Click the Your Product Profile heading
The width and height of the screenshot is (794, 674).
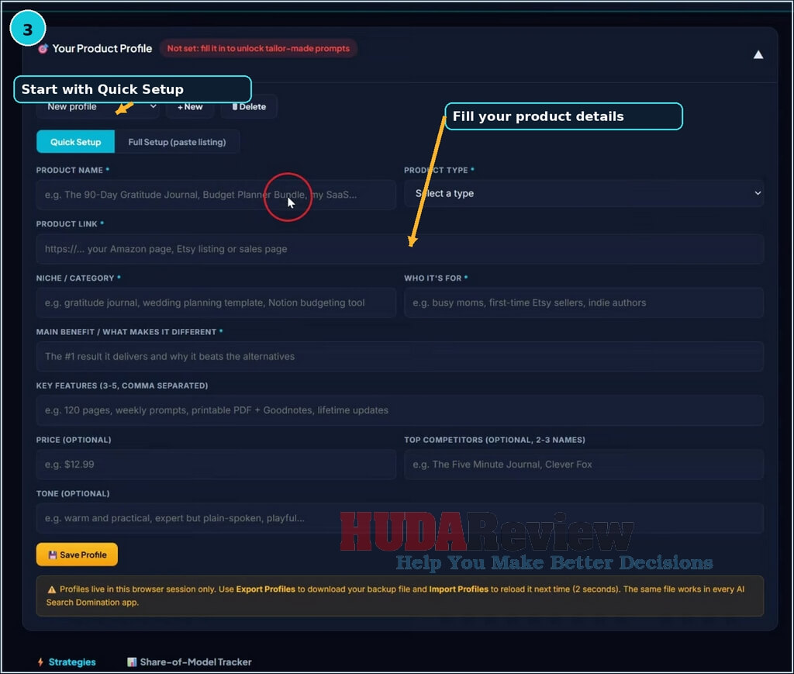(x=102, y=49)
